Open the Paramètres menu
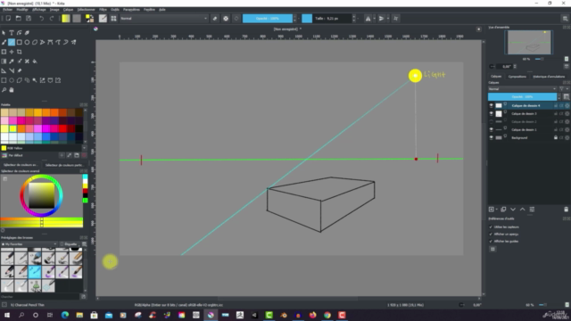This screenshot has width=571, height=321. tap(131, 10)
